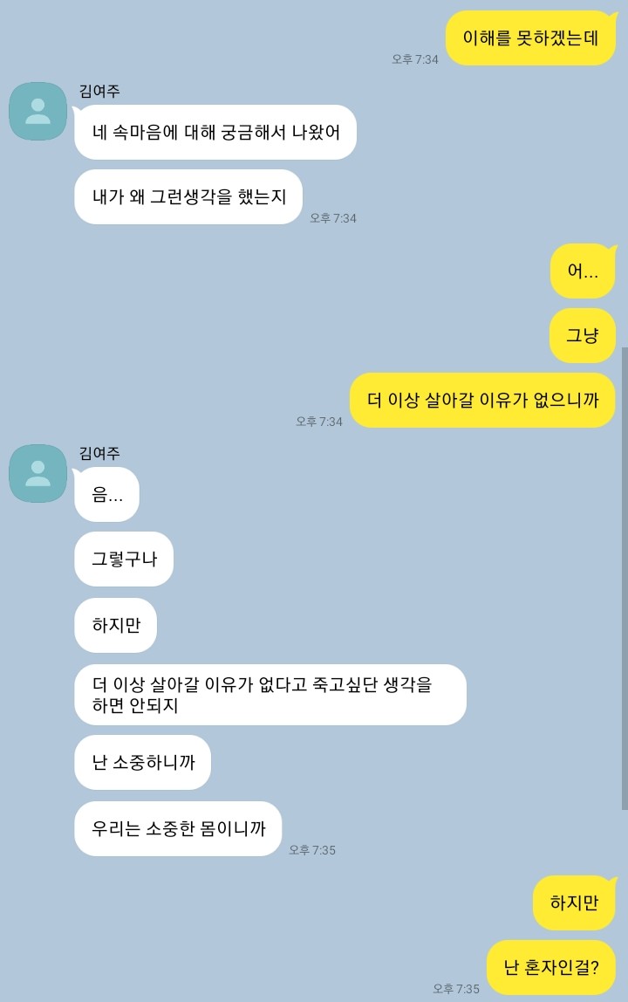Tap the '우리는 소중한 몸이니까' bubble
Image resolution: width=628 pixels, height=1002 pixels.
point(178,829)
